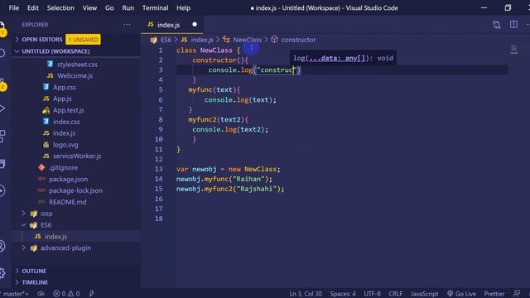Click line 14 newobj.myfunc("Raihan")
The height and width of the screenshot is (298, 530).
pos(224,179)
